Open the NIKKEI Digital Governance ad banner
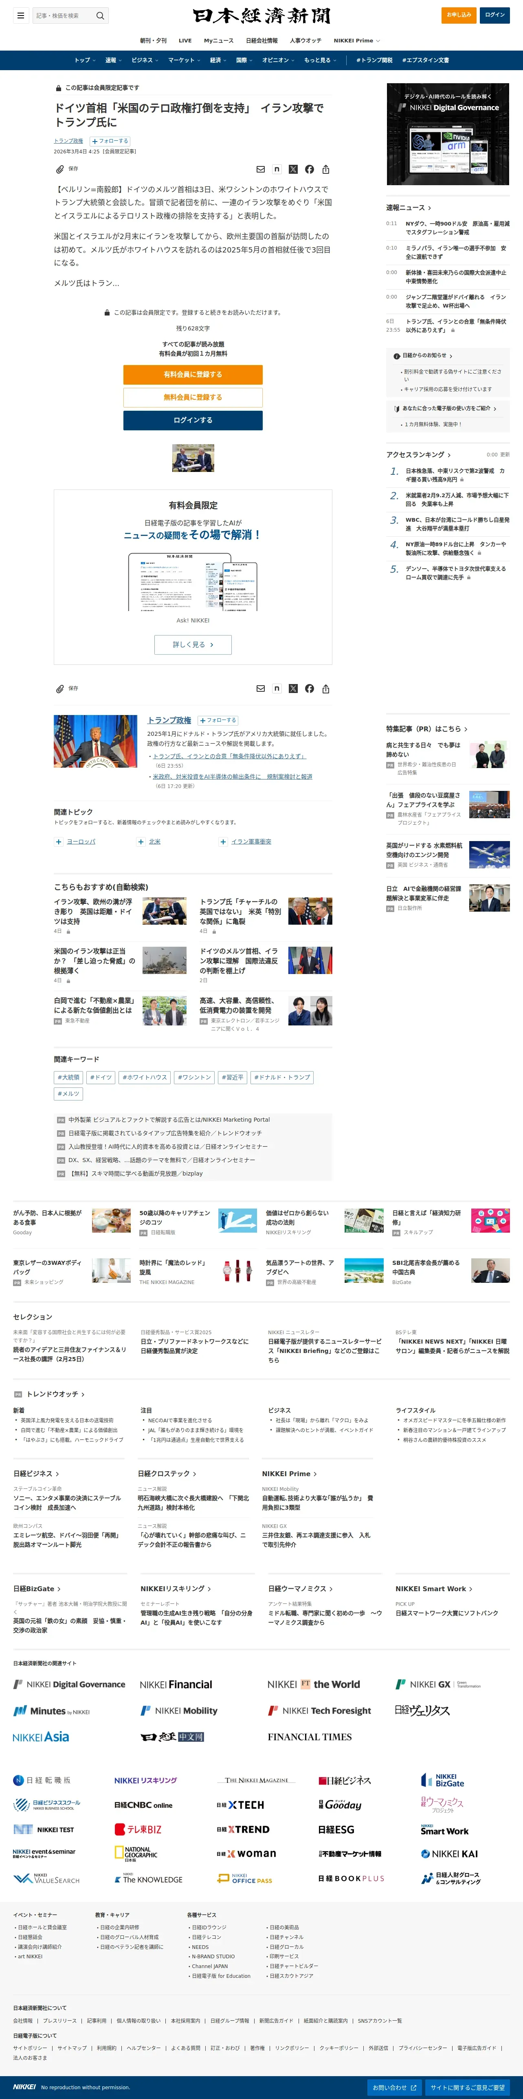Image resolution: width=523 pixels, height=2099 pixels. pos(448,134)
